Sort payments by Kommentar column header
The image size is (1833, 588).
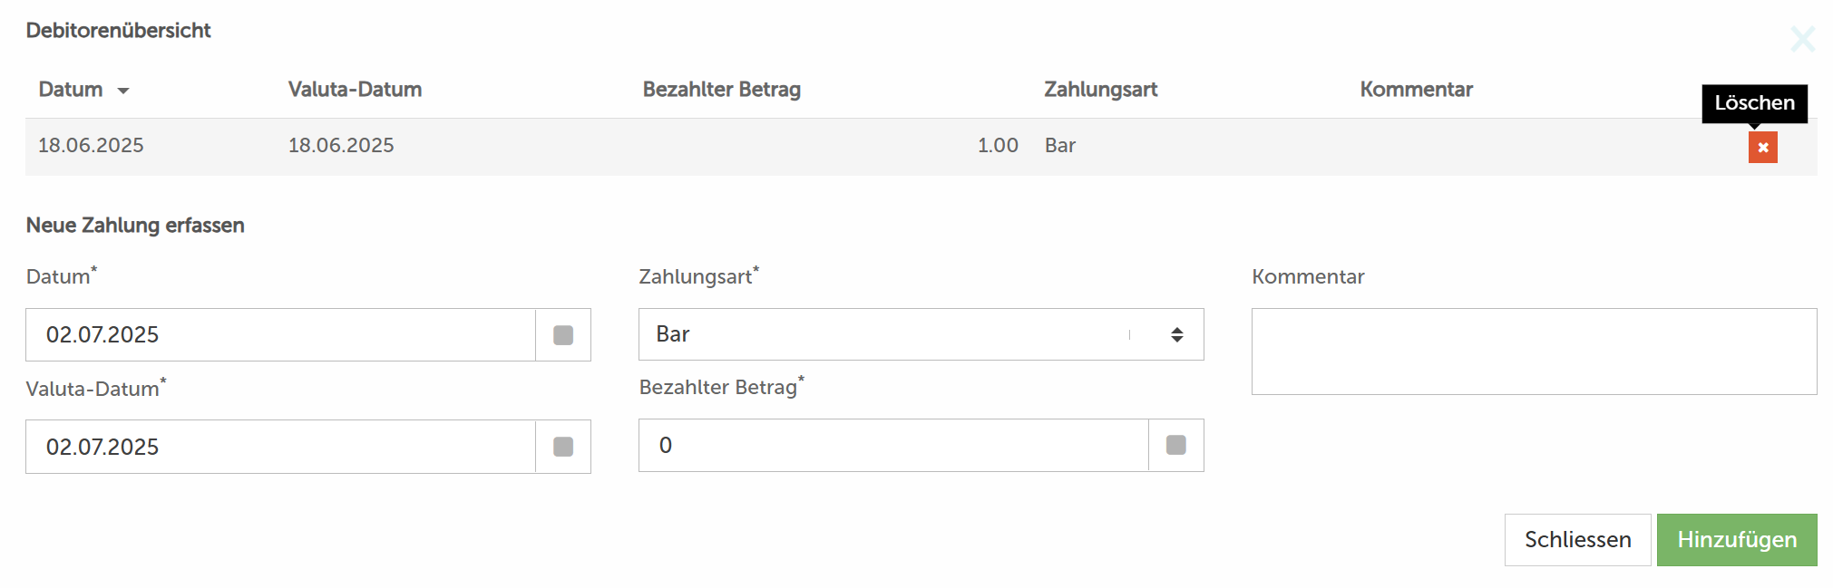1416,90
